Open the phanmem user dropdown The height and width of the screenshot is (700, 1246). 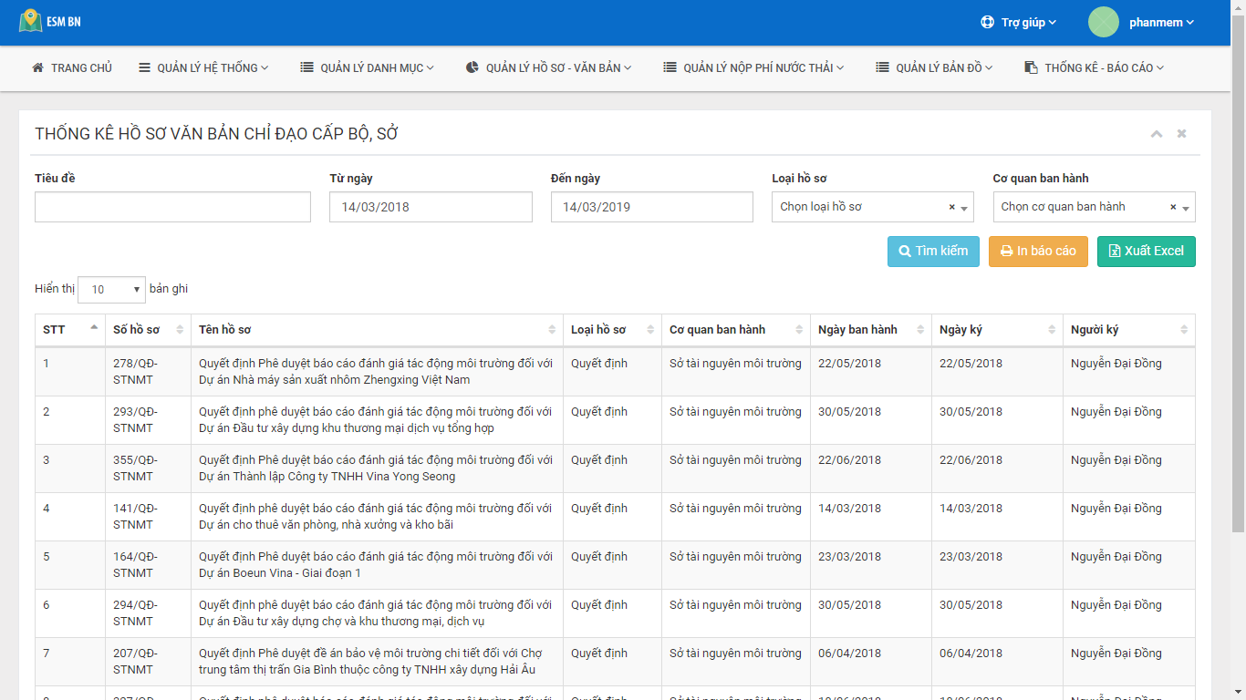point(1161,22)
